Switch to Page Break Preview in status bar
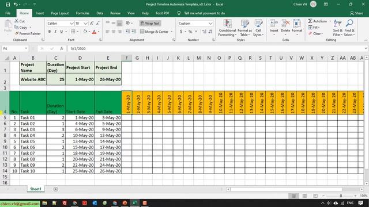Image resolution: width=369 pixels, height=207 pixels. [x=315, y=195]
